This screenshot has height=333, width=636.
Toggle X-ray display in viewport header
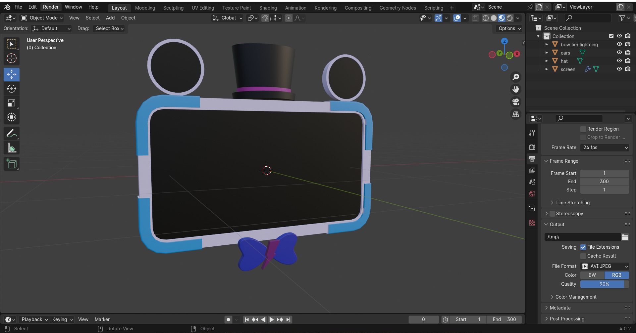click(475, 18)
